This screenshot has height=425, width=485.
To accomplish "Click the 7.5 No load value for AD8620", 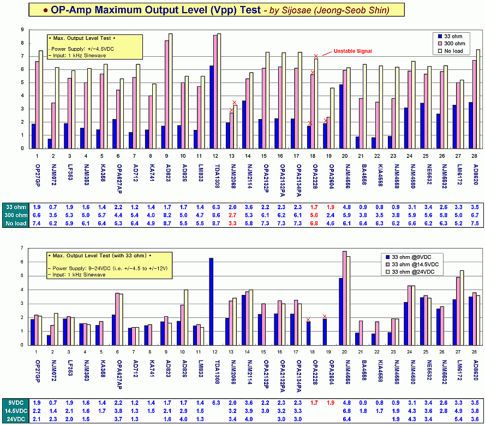I will coord(475,223).
